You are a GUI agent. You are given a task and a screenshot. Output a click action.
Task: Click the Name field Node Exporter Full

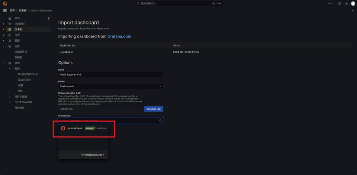110,75
